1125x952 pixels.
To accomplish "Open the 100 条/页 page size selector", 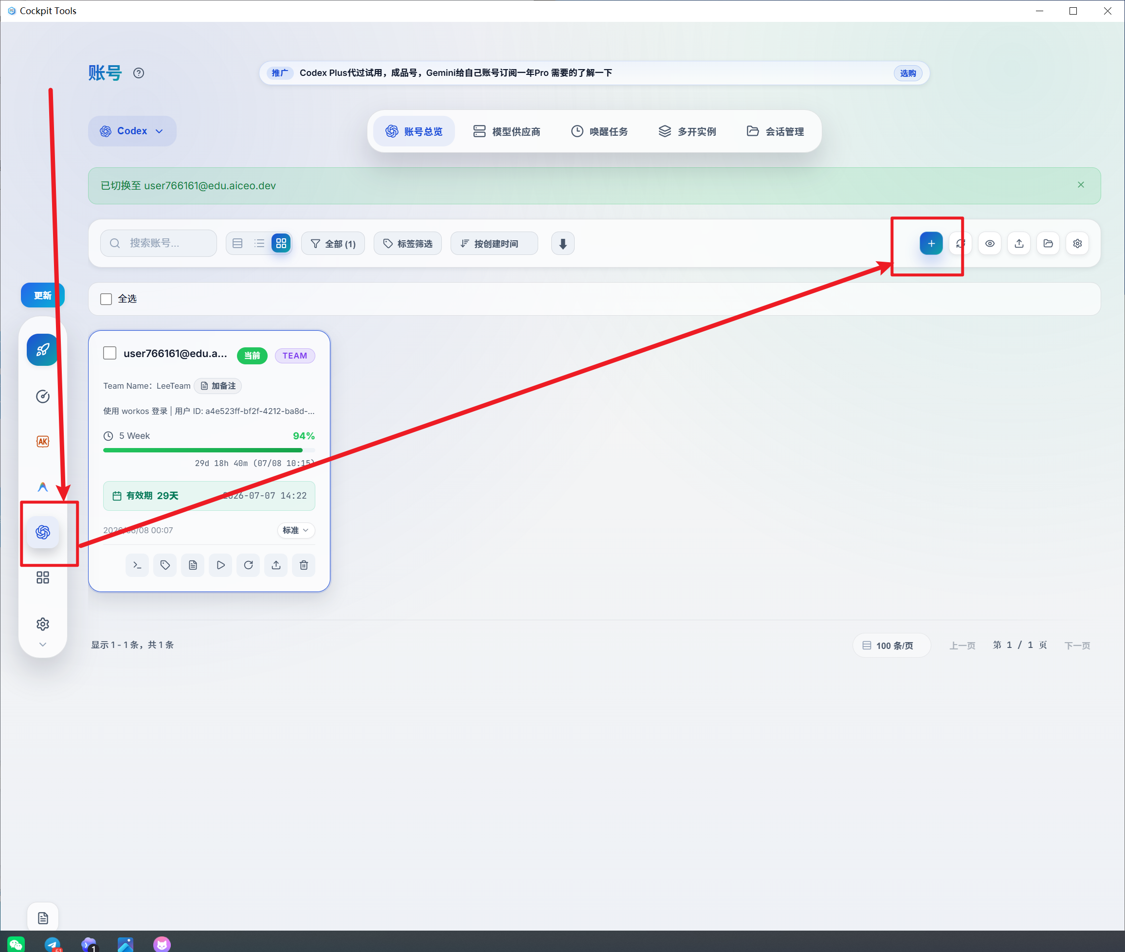I will (891, 646).
